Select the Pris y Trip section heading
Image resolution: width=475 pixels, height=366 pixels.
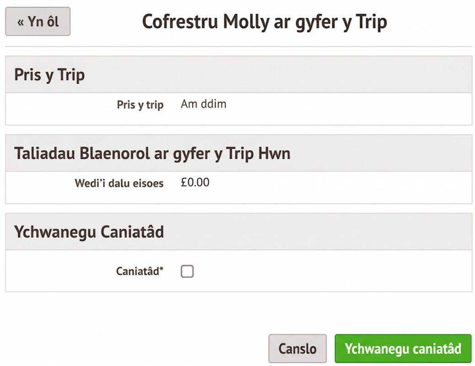coord(49,75)
